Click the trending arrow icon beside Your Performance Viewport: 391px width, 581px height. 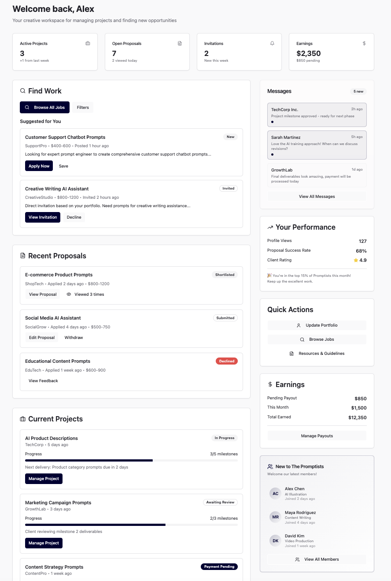tap(270, 227)
